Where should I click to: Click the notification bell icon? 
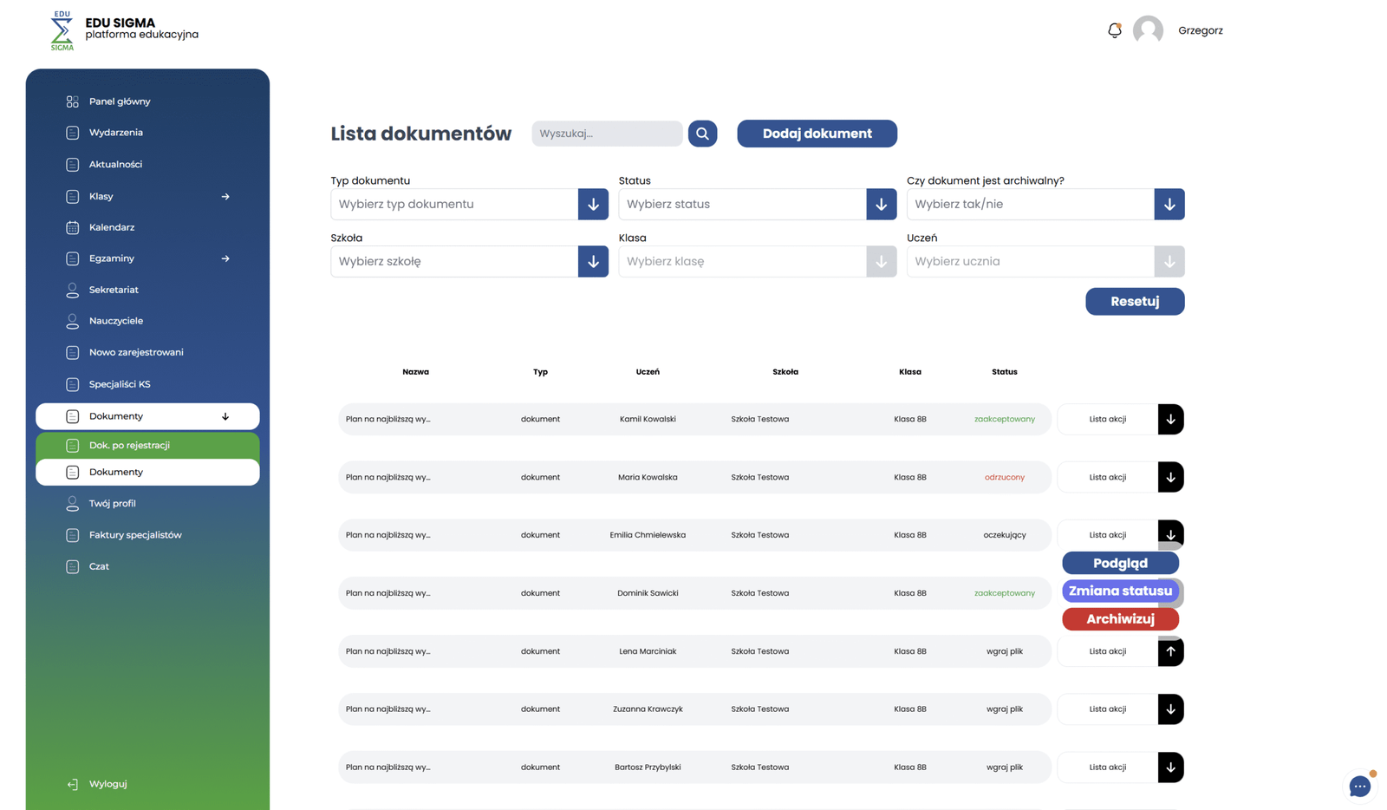1114,30
